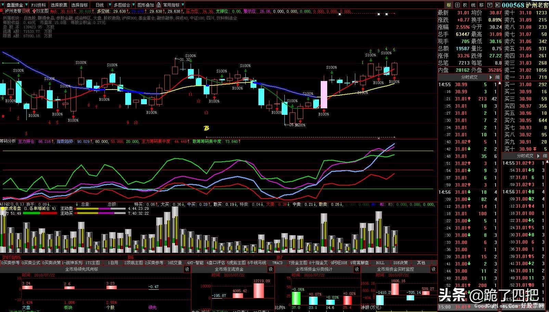Click the 细 button in right 分时成交 header

[545, 156]
